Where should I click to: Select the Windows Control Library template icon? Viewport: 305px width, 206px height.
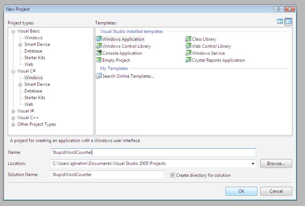point(99,46)
